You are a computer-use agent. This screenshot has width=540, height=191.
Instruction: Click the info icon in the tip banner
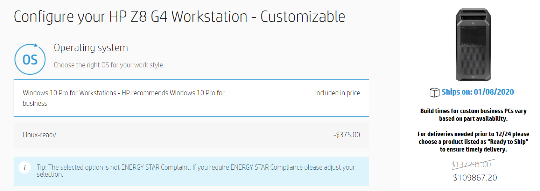point(24,168)
